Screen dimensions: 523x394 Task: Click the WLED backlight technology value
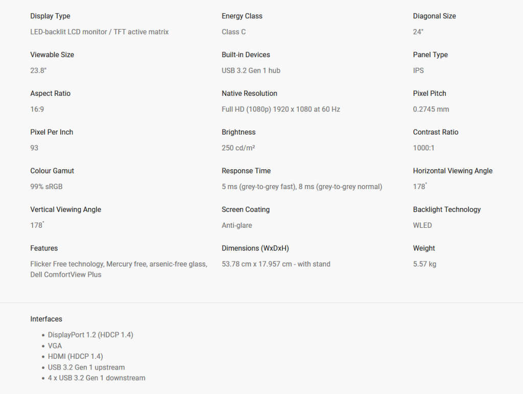click(422, 226)
